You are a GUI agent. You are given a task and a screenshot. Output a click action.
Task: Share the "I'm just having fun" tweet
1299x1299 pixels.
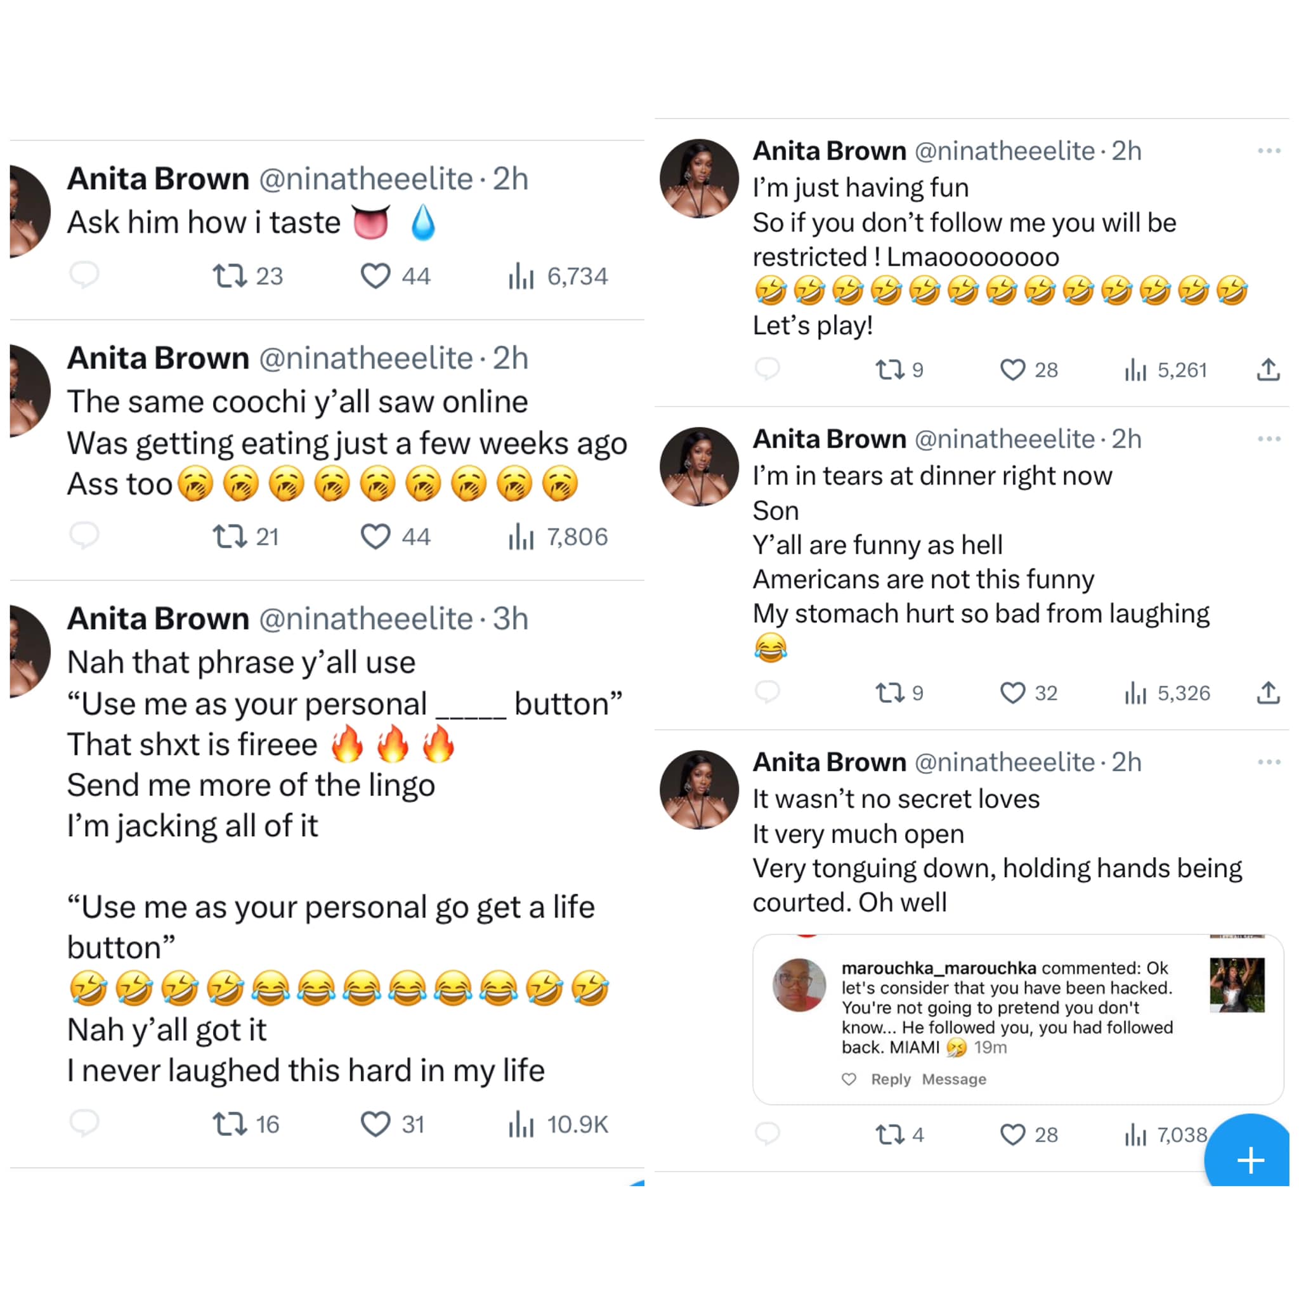pyautogui.click(x=1267, y=369)
